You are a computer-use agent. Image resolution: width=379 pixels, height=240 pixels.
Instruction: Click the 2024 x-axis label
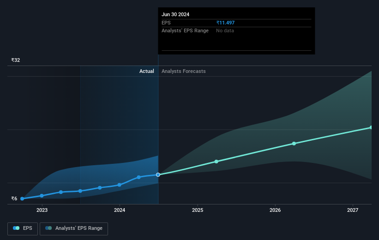[x=120, y=210]
